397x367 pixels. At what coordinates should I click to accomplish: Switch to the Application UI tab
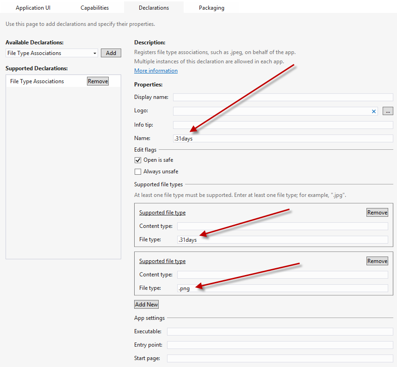coord(33,8)
